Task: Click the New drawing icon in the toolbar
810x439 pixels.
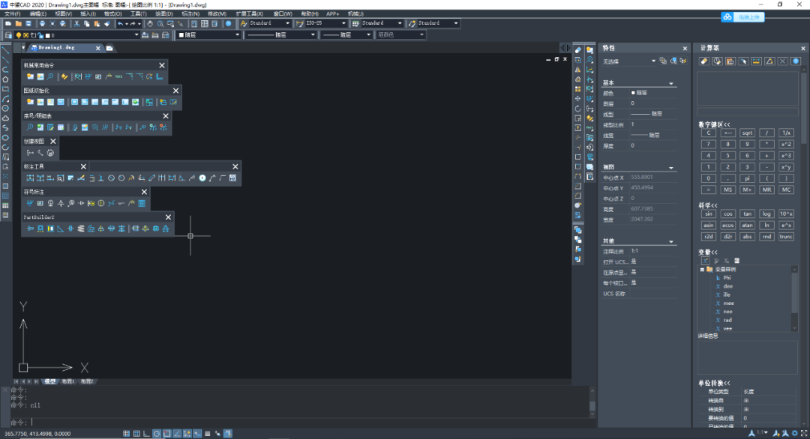Action: (x=8, y=24)
